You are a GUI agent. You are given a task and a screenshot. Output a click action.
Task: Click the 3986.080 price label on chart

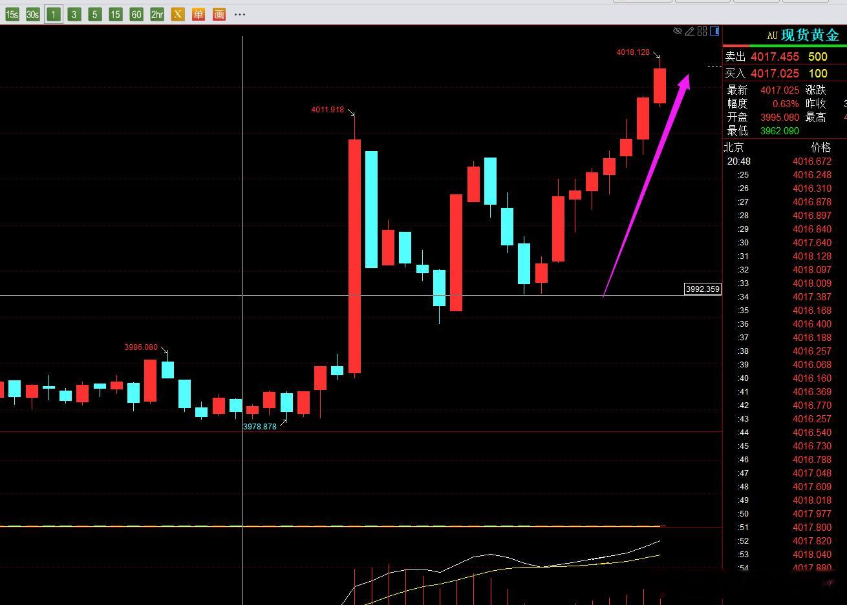tap(141, 347)
